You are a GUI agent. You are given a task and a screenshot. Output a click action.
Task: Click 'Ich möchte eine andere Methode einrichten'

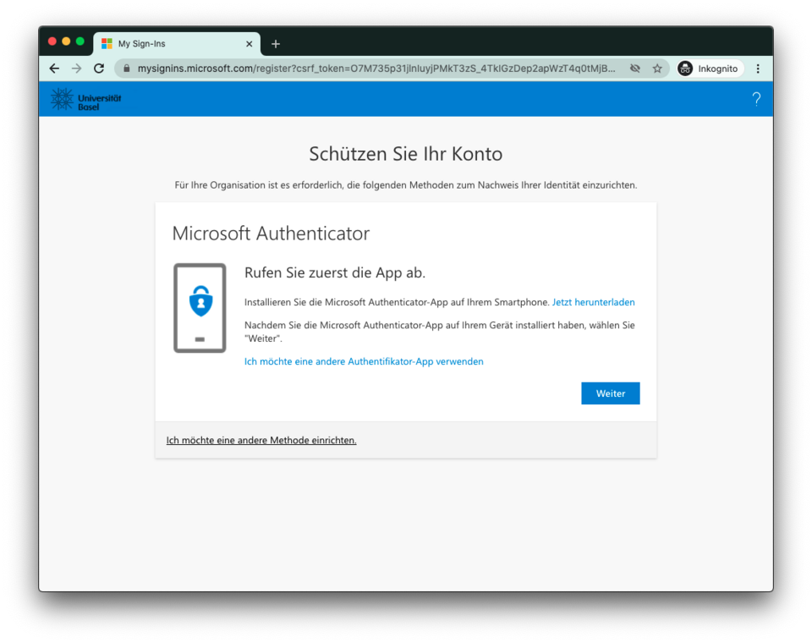(x=261, y=440)
